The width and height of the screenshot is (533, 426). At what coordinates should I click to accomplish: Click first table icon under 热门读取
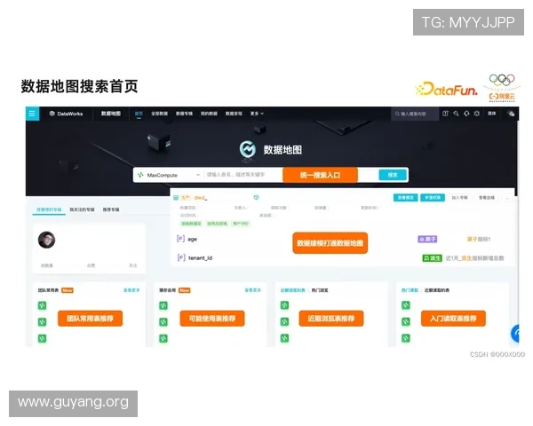tap(406, 305)
